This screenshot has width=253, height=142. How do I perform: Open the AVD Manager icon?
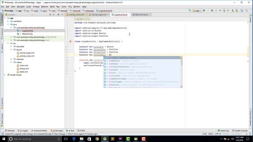click(233, 11)
